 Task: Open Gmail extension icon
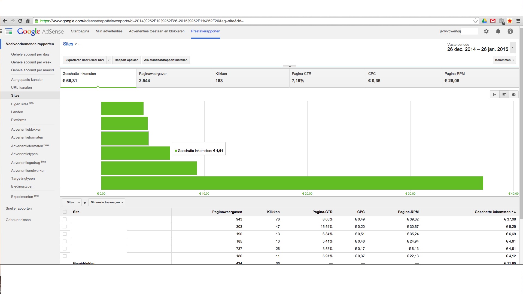point(493,21)
